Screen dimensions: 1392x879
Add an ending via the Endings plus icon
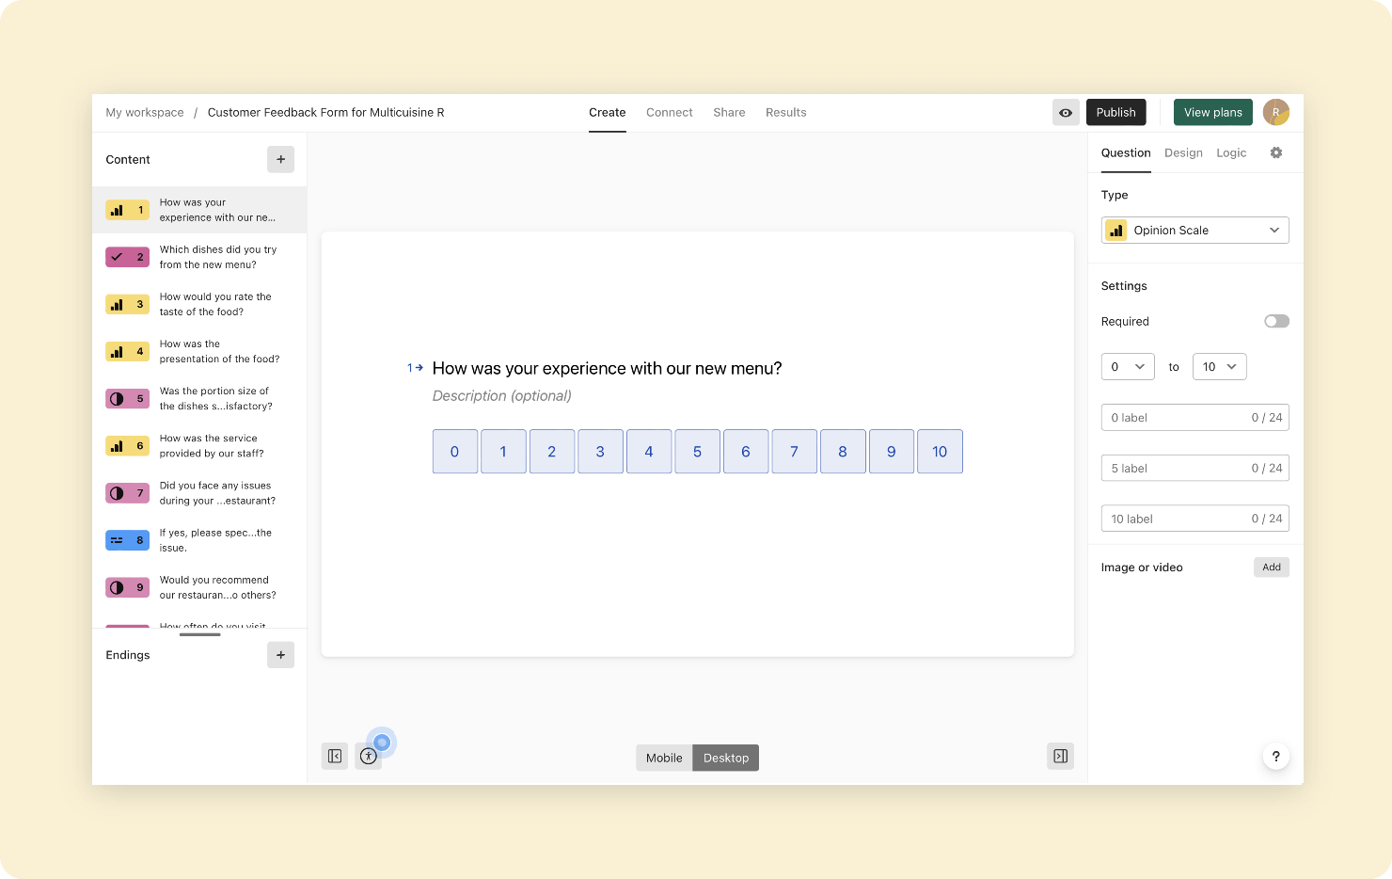coord(280,654)
